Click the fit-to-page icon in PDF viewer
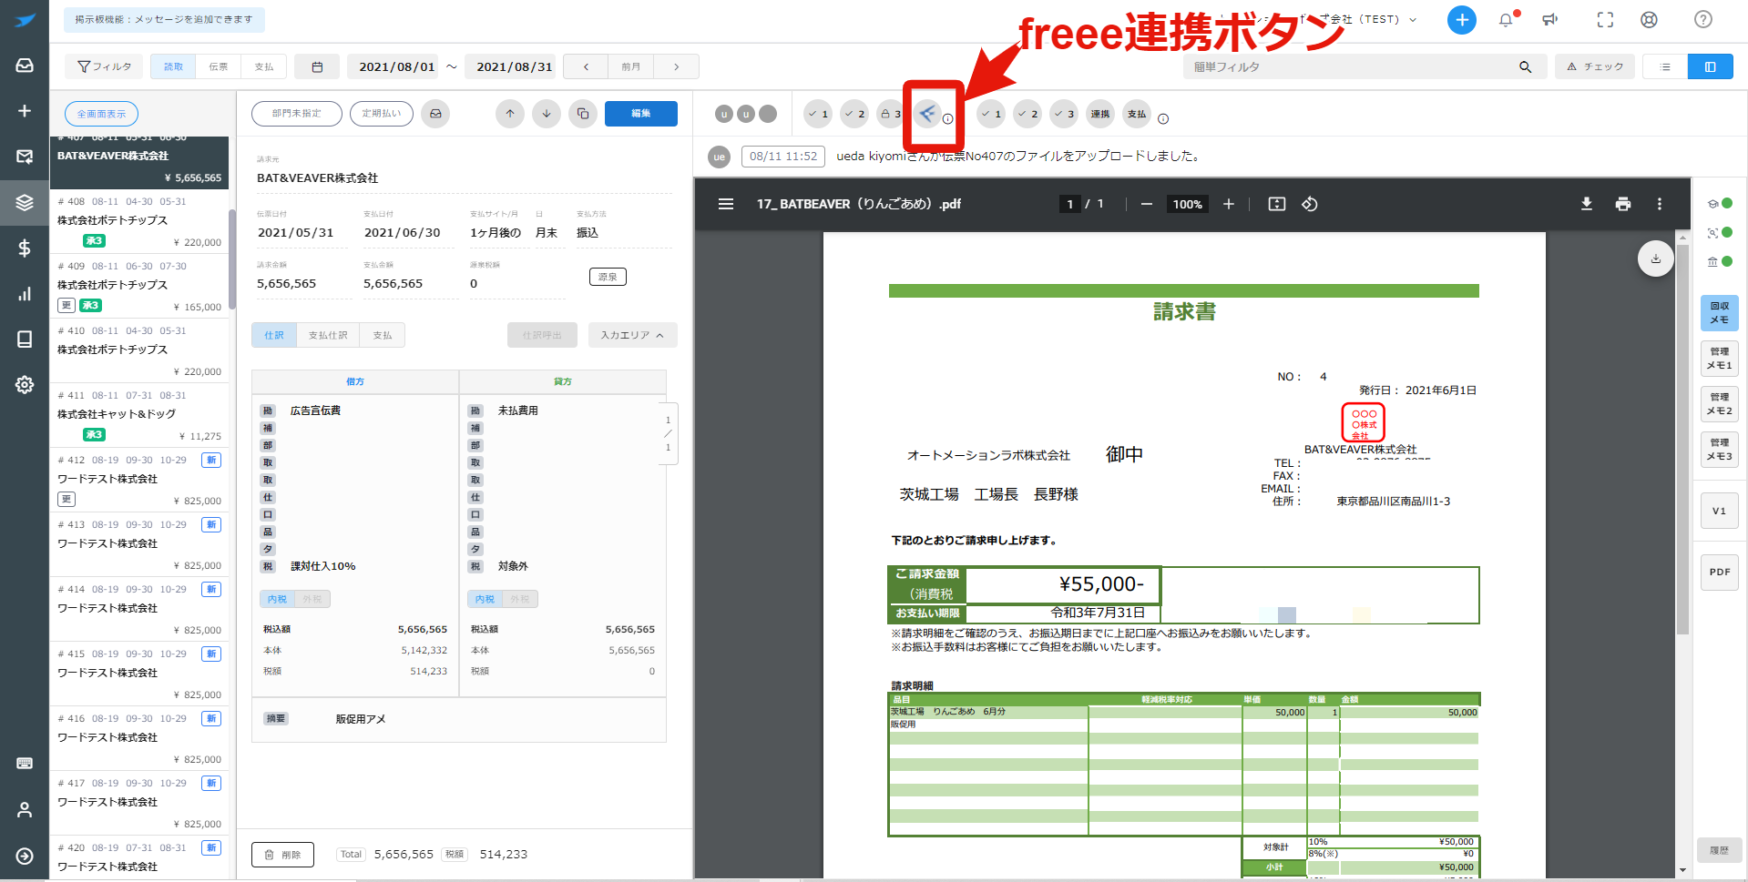The width and height of the screenshot is (1748, 882). [1277, 204]
